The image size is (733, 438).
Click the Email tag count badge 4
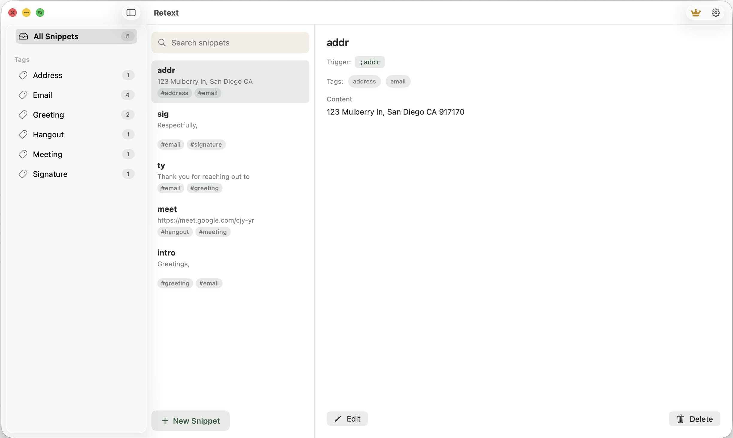pos(128,95)
